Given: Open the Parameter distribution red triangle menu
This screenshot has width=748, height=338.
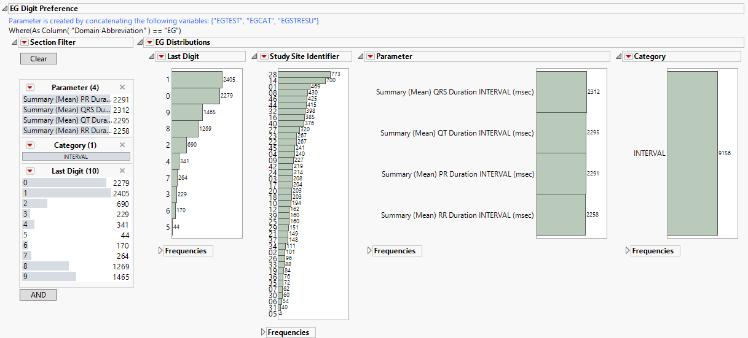Looking at the screenshot, I should coord(370,56).
